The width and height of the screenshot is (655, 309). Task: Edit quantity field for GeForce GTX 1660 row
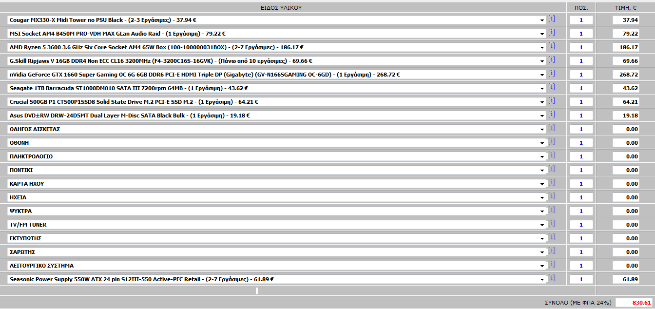pyautogui.click(x=581, y=75)
